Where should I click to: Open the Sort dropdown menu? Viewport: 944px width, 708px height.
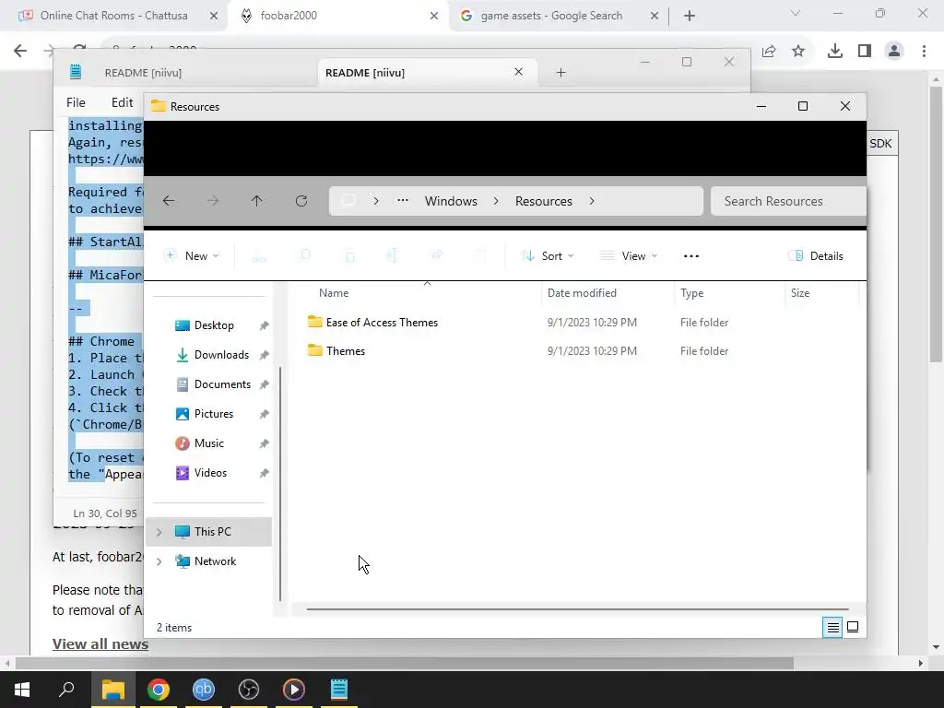tap(548, 256)
